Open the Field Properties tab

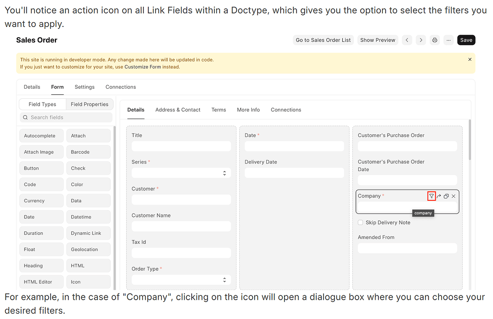[x=89, y=104]
